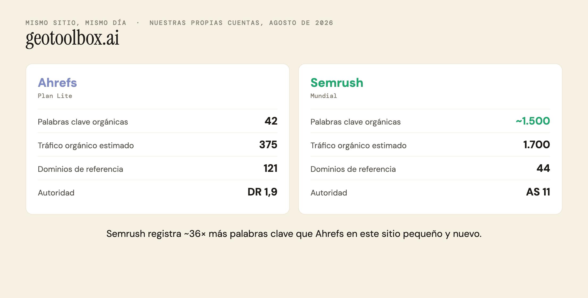
Task: Click the Semrush traffic value 1.700
Action: pyautogui.click(x=536, y=145)
